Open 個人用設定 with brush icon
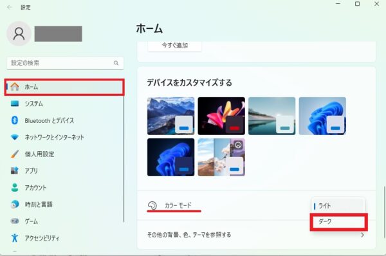 (x=64, y=154)
